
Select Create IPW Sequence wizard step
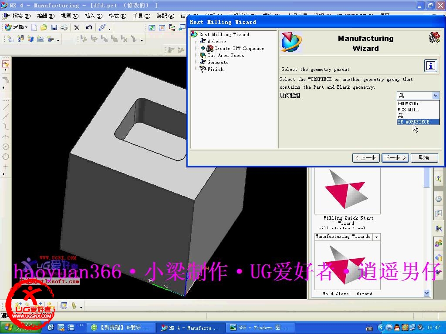tap(239, 49)
